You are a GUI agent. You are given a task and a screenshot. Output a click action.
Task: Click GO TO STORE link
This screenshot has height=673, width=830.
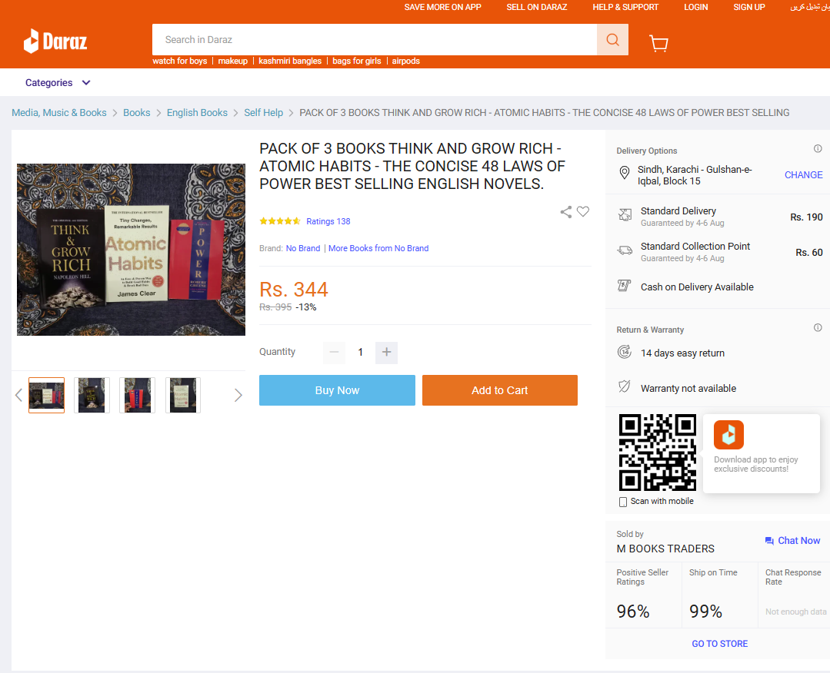[719, 643]
